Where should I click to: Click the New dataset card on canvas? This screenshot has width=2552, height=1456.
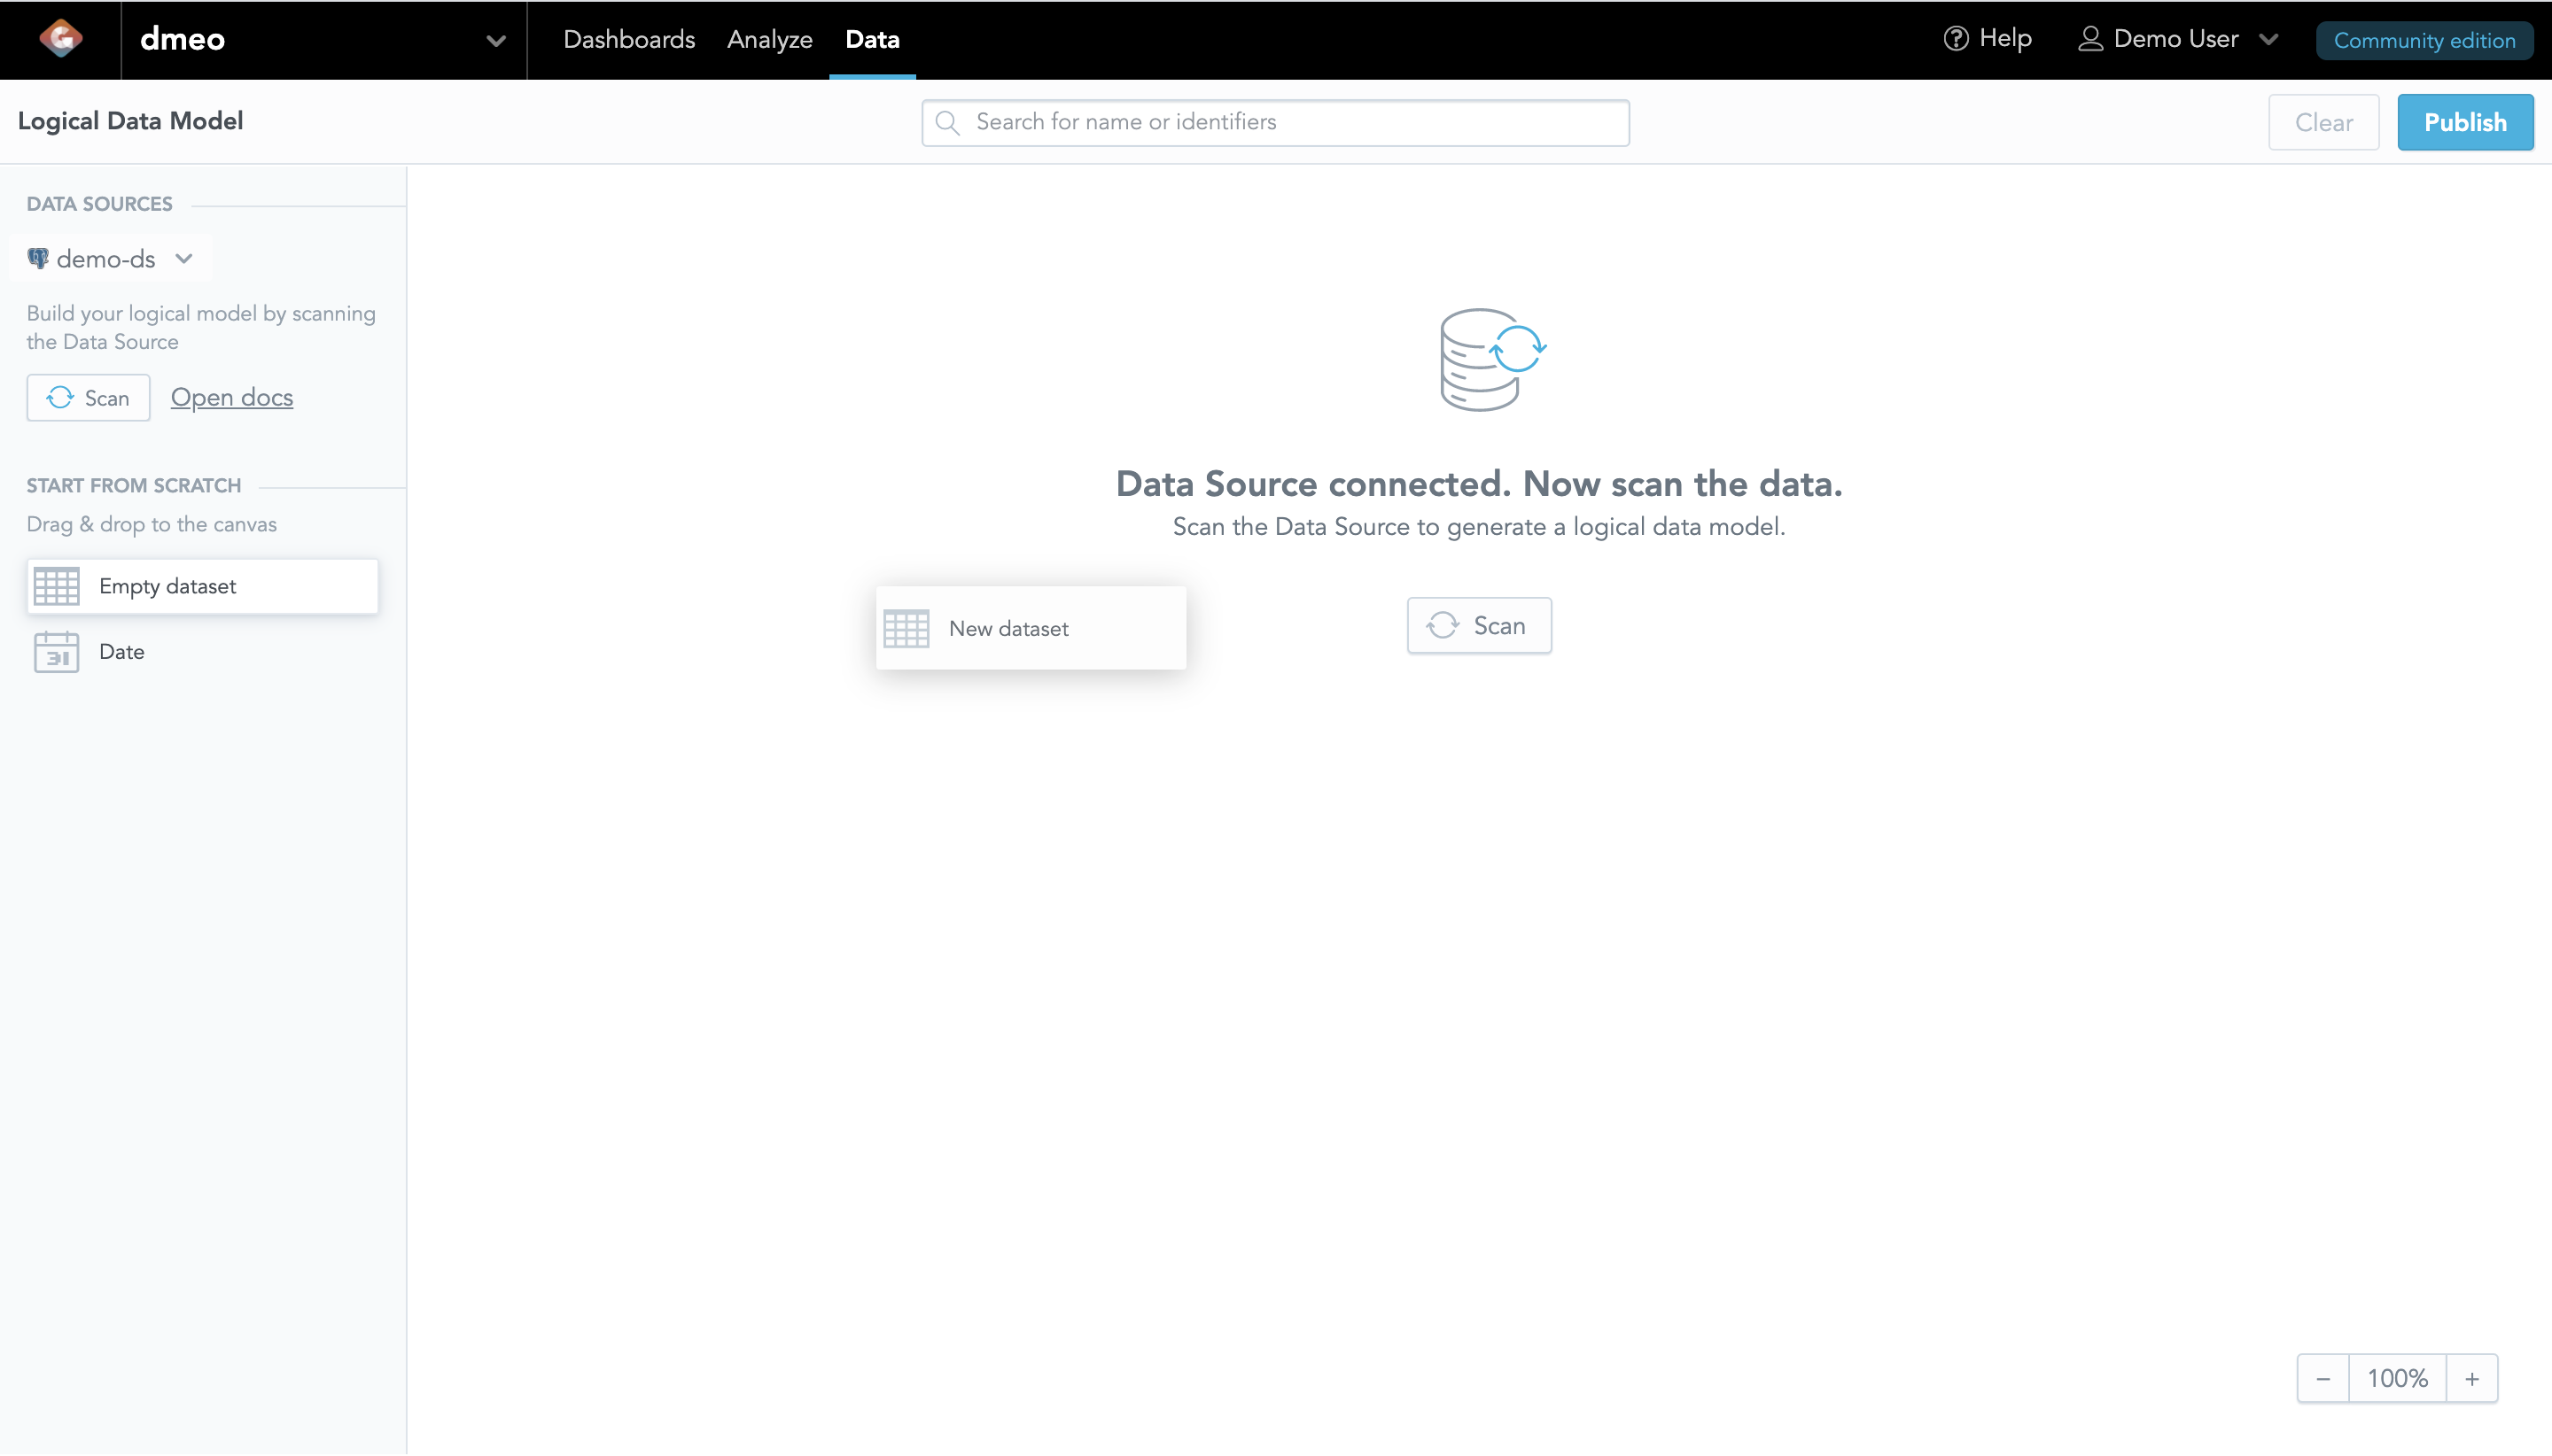[1031, 628]
